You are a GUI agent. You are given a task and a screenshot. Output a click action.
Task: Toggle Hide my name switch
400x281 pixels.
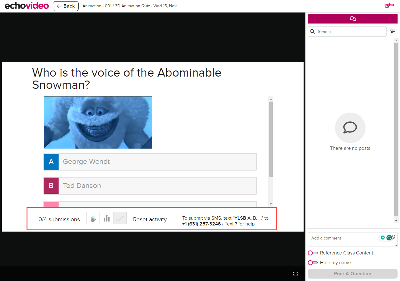(x=313, y=263)
